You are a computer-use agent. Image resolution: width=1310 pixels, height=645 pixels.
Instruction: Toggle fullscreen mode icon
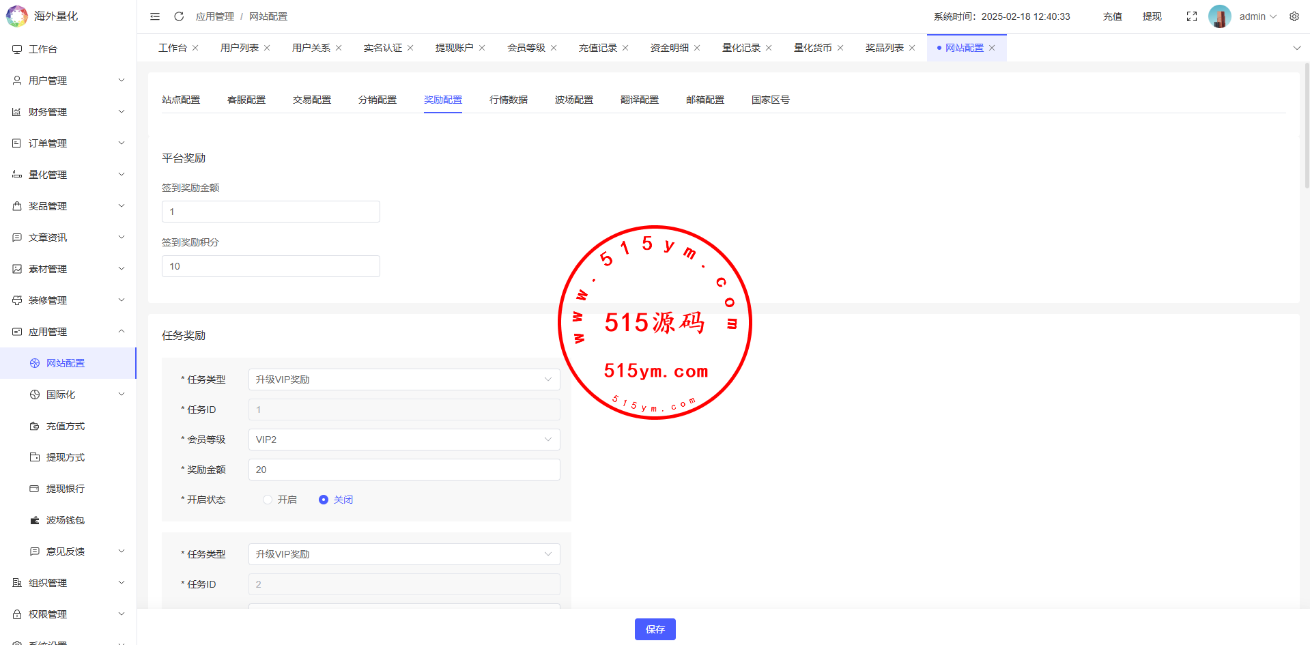[x=1191, y=16]
